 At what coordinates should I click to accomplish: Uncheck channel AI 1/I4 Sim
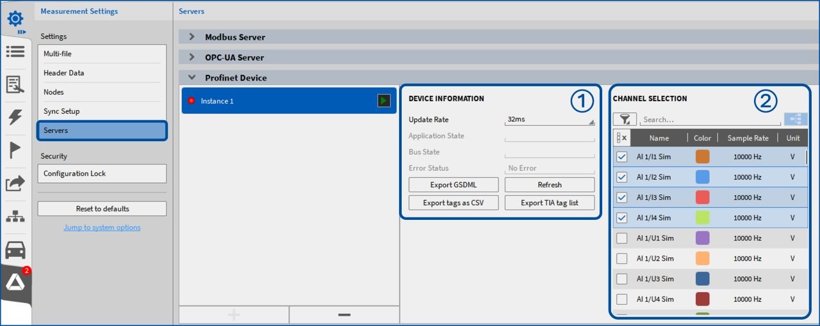coord(621,218)
